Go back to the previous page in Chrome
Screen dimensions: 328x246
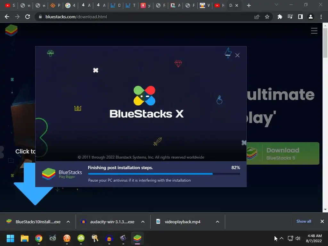coord(7,17)
